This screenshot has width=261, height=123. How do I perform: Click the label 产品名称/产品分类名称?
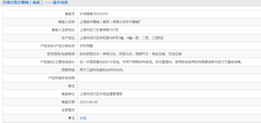pyautogui.click(x=58, y=46)
